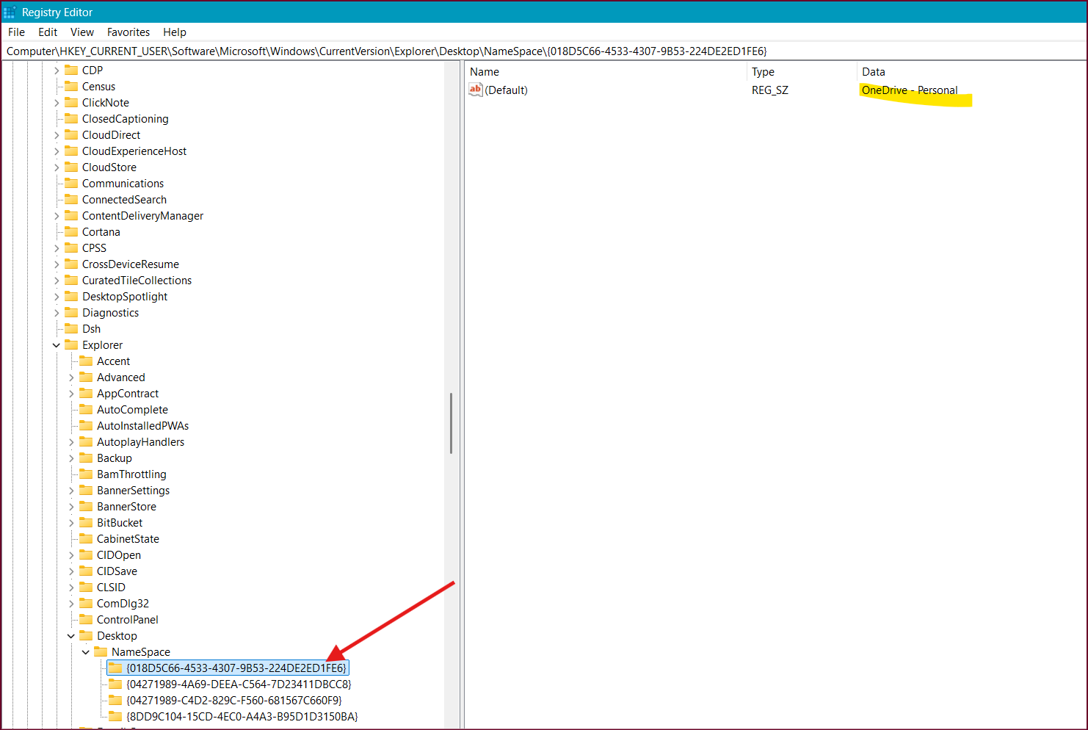This screenshot has width=1088, height=730.
Task: Open the Favorites menu
Action: [128, 32]
